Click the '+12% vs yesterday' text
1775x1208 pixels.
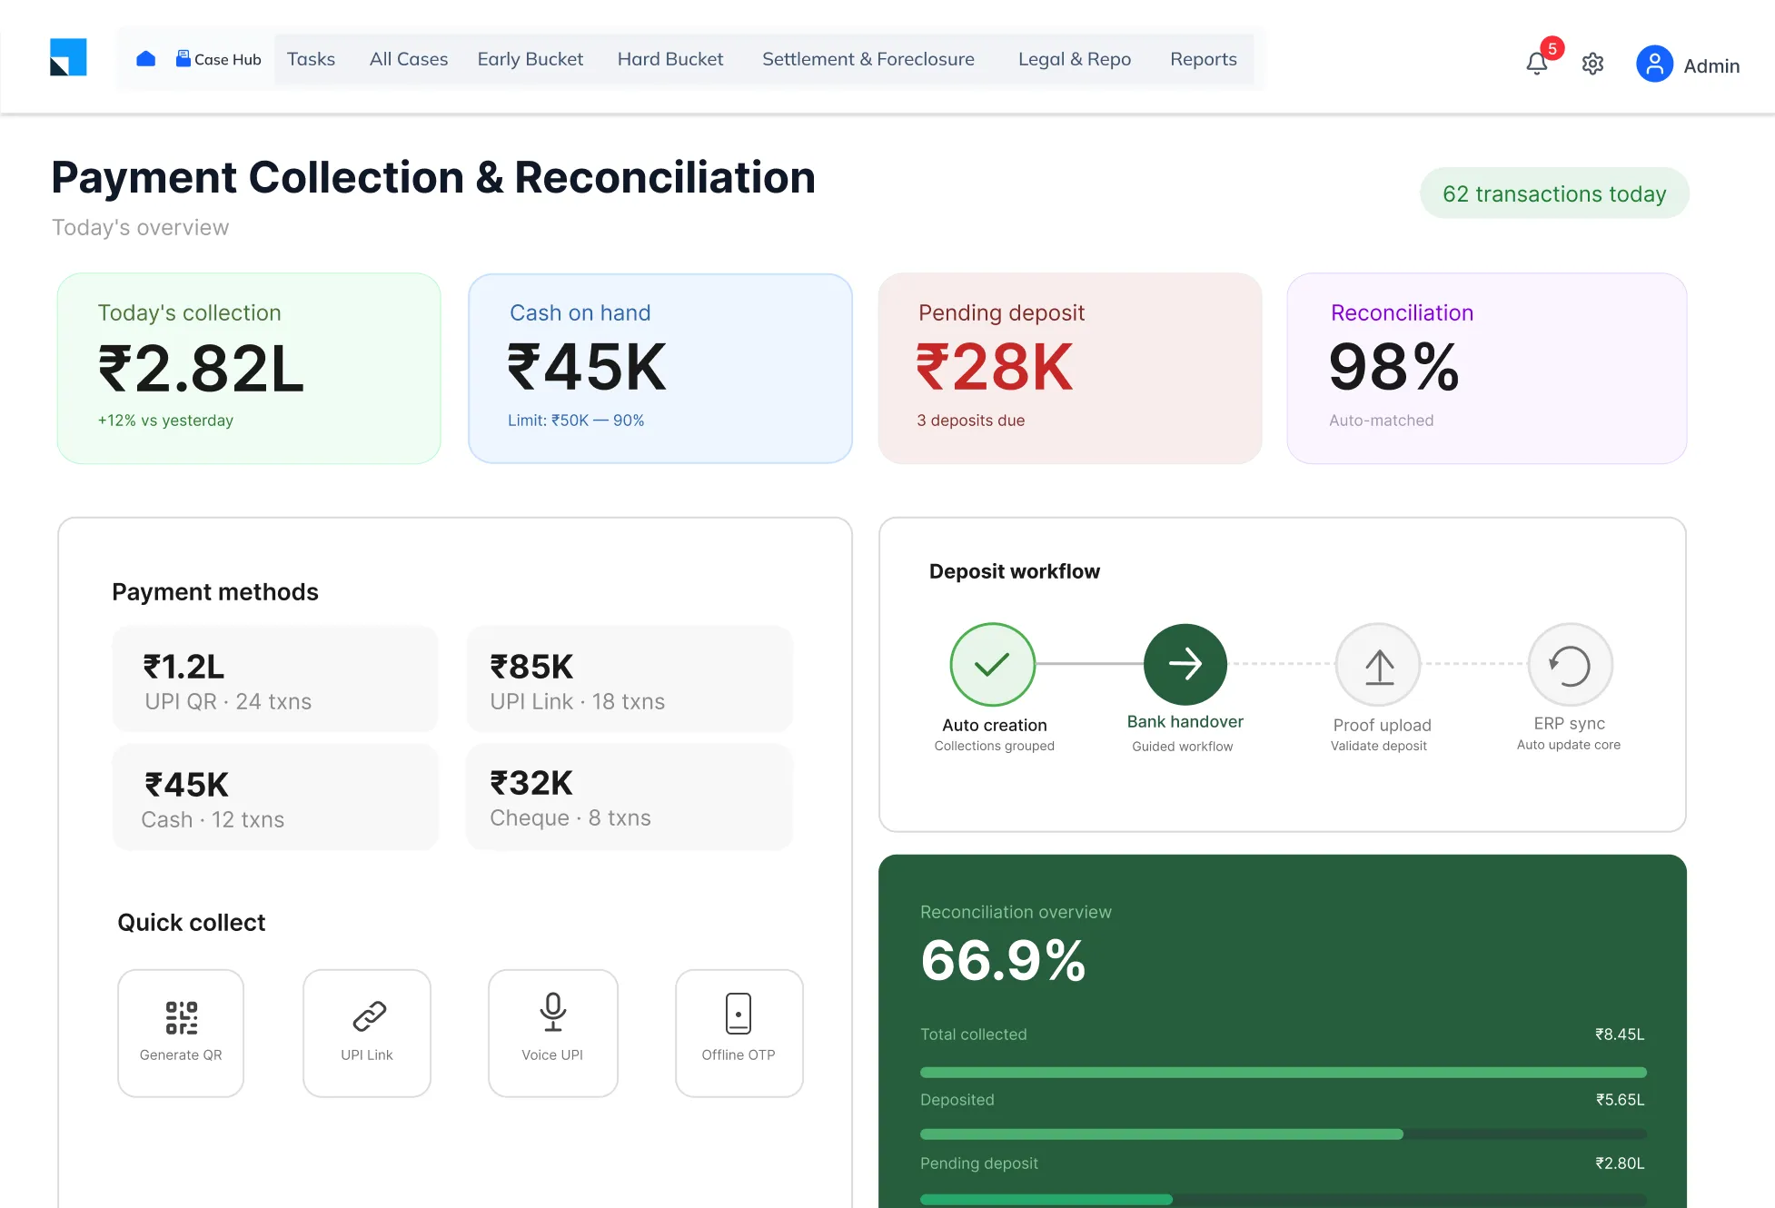pos(165,421)
